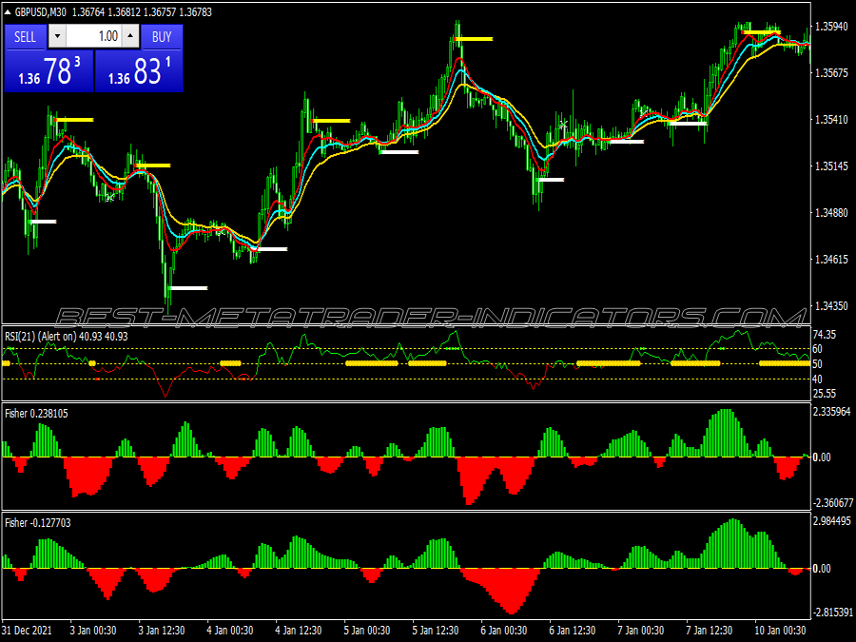Collapse one-click trading panel via the title triangle
856x642 pixels.
point(7,12)
